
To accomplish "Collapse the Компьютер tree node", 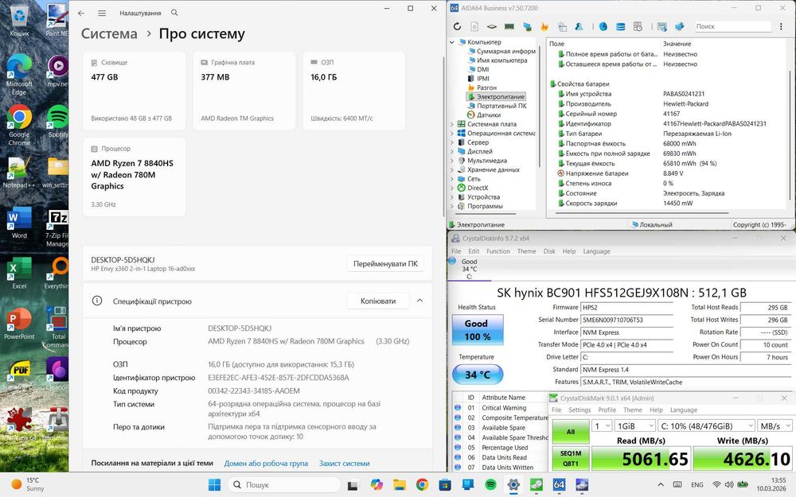I will [x=452, y=42].
